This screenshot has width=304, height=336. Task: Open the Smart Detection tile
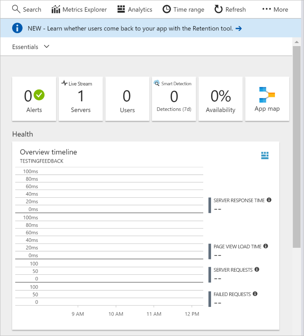pos(174,99)
